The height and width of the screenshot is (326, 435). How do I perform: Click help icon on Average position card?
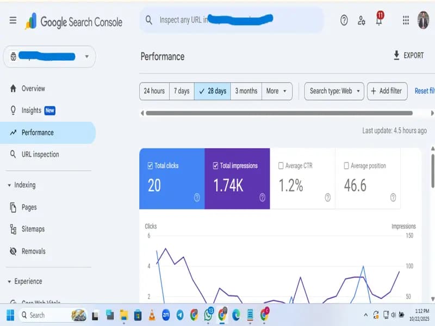(x=393, y=197)
